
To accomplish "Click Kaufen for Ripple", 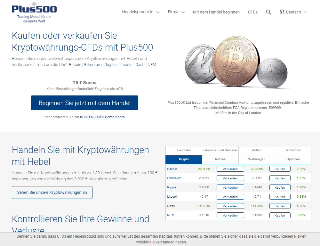I will pyautogui.click(x=280, y=187).
